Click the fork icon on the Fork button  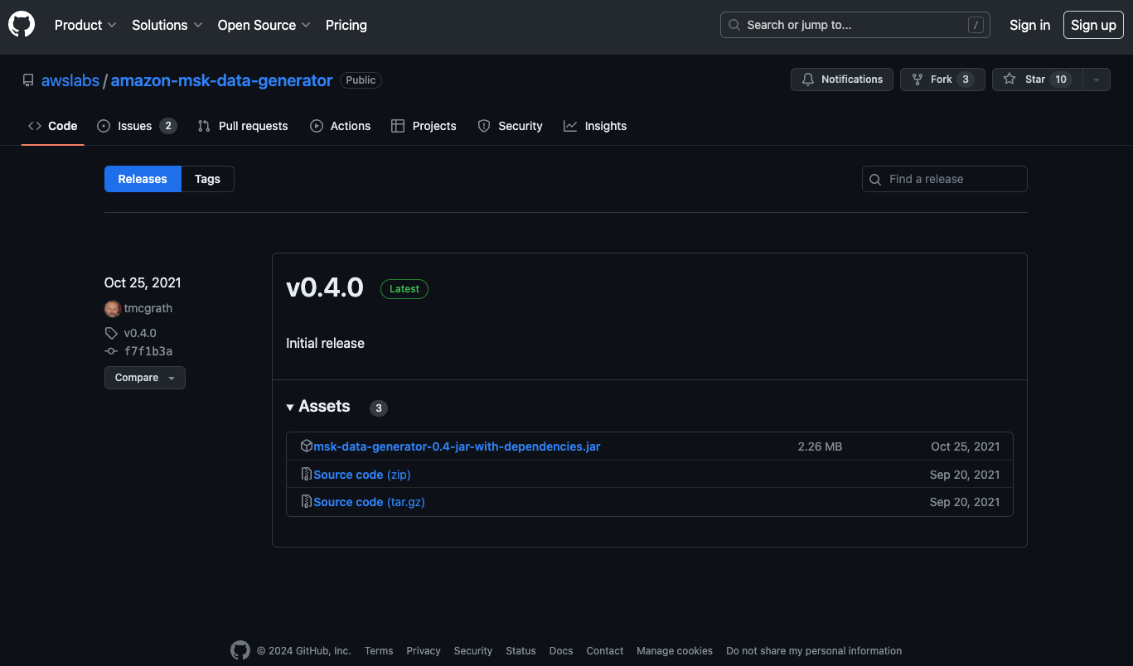point(917,79)
